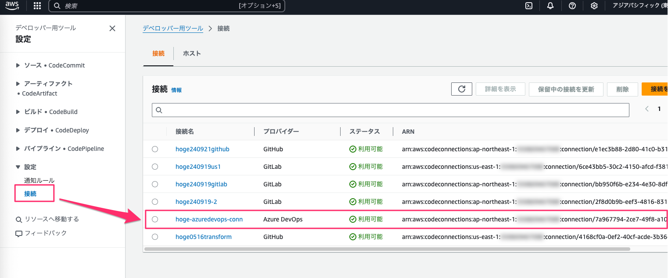Open the services grid menu
The width and height of the screenshot is (668, 278).
point(37,6)
